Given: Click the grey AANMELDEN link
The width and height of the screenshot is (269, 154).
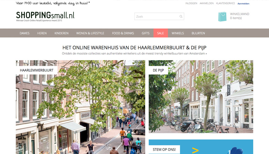Looking at the screenshot, I should click(207, 3).
